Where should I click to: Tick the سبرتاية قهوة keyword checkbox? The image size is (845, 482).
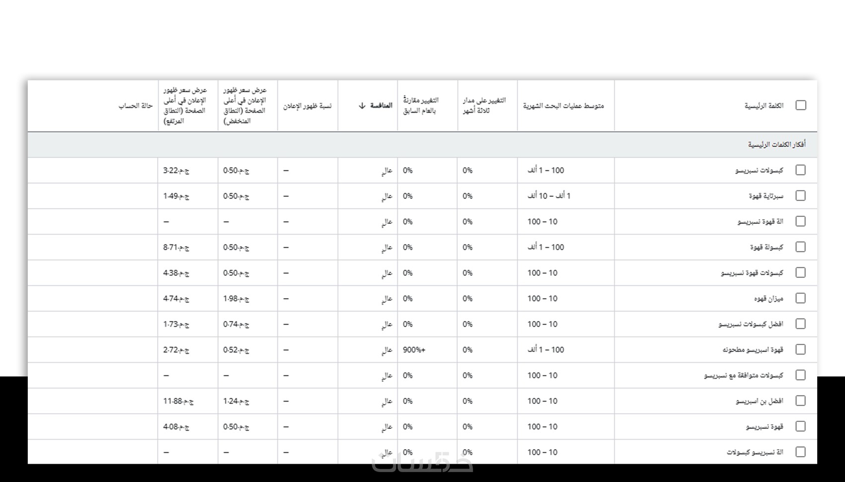pyautogui.click(x=800, y=196)
